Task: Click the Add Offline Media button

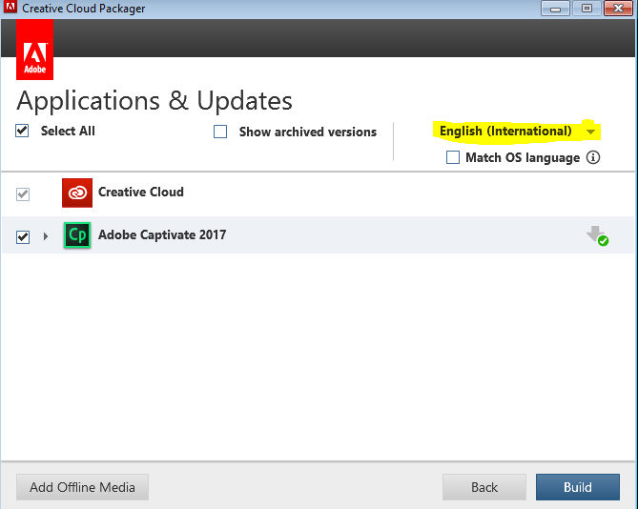Action: [82, 487]
